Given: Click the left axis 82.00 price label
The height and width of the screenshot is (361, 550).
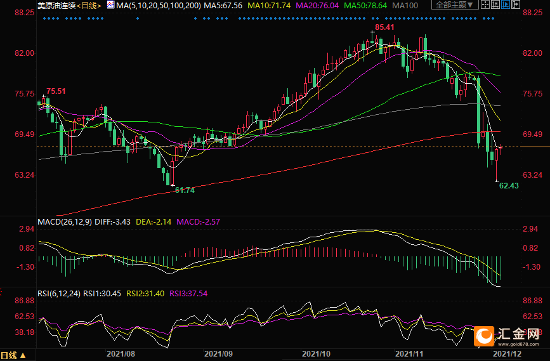Looking at the screenshot, I should (x=25, y=53).
